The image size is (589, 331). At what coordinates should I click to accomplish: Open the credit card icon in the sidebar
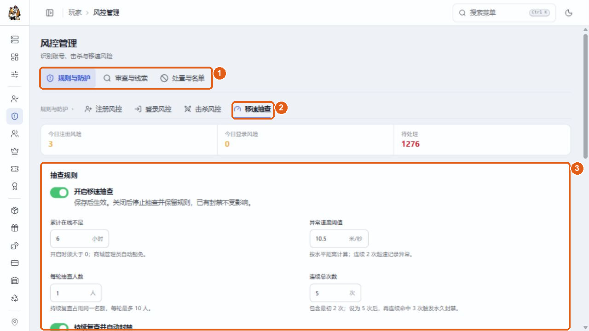coord(15,263)
